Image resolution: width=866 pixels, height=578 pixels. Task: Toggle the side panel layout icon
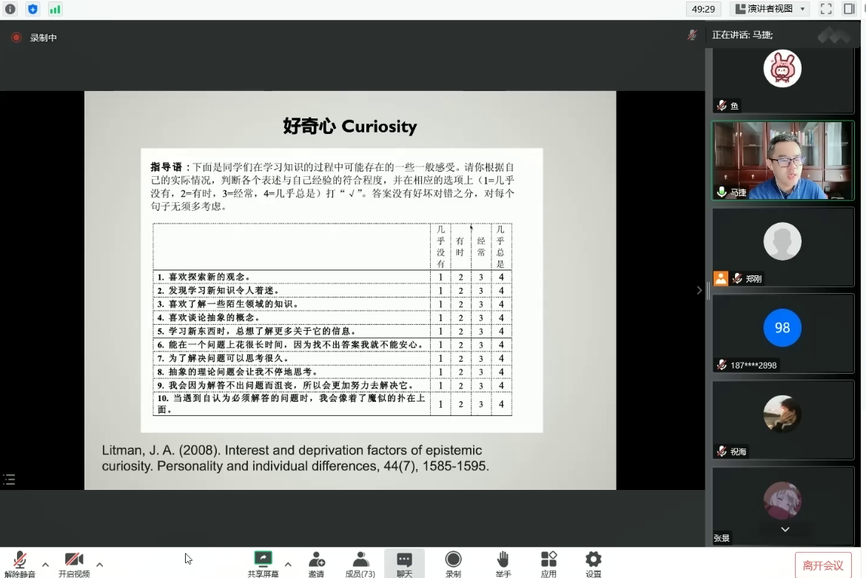[x=849, y=9]
